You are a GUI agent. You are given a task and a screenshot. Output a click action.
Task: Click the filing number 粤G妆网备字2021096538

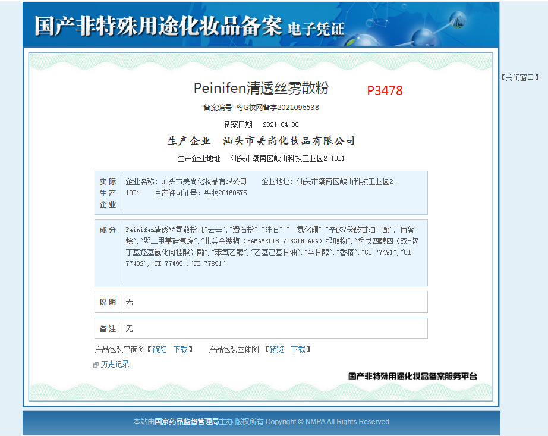278,107
